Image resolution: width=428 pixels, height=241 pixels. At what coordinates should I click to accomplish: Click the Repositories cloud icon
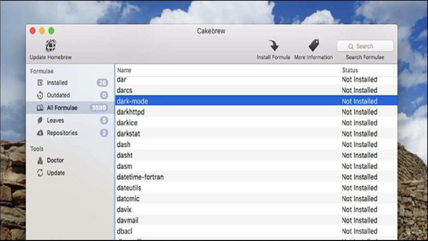40,133
